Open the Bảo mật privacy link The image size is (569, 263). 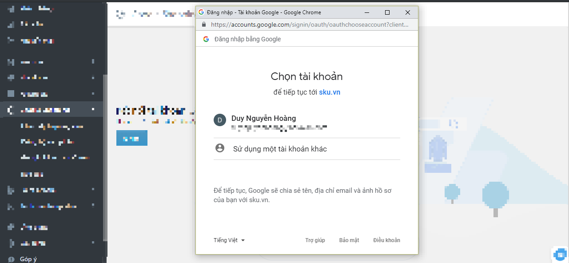pos(349,240)
